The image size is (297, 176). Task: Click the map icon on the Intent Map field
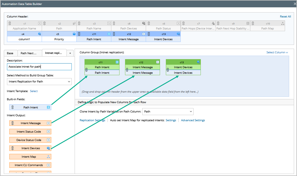pos(48,157)
